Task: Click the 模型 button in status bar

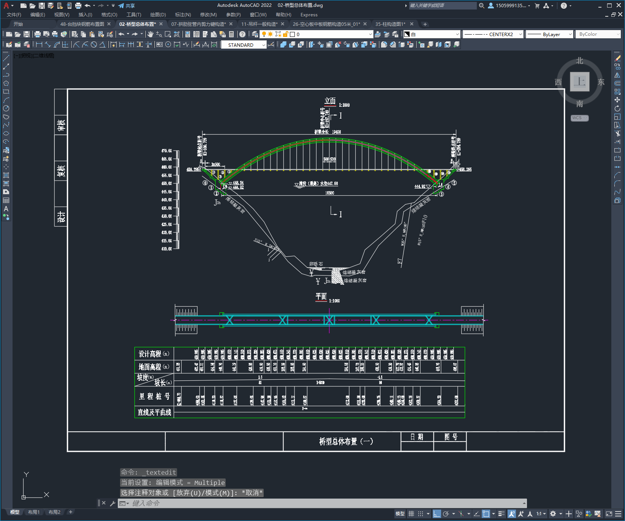Action: [400, 514]
